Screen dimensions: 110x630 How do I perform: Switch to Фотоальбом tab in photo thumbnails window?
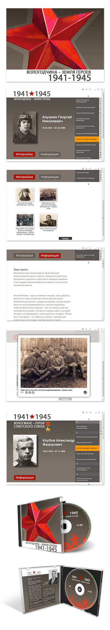coord(24,177)
